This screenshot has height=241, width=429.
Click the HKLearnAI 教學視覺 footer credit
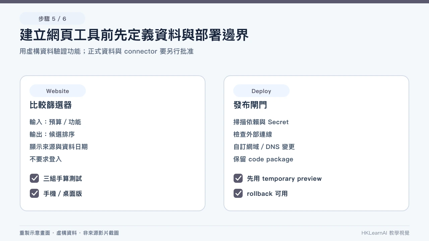tap(385, 233)
